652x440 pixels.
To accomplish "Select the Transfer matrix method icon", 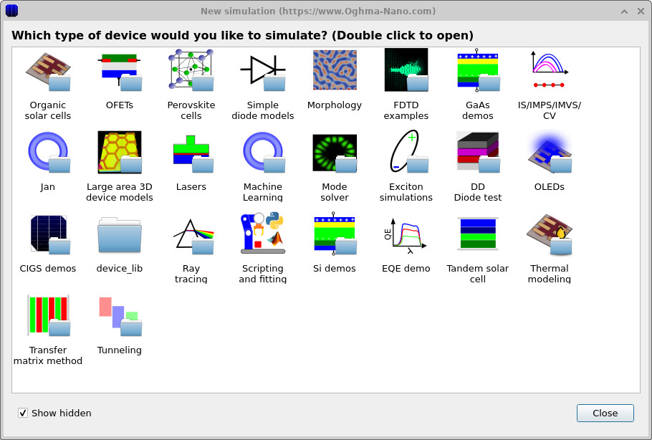I will (x=48, y=315).
